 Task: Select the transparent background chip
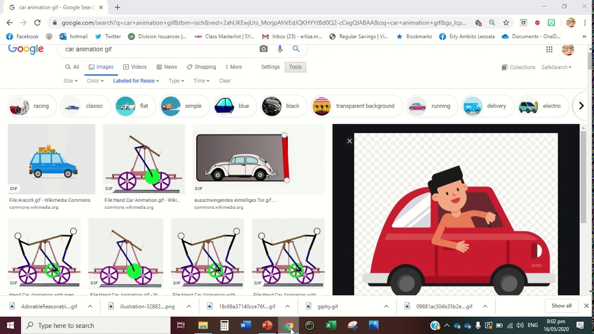point(356,106)
